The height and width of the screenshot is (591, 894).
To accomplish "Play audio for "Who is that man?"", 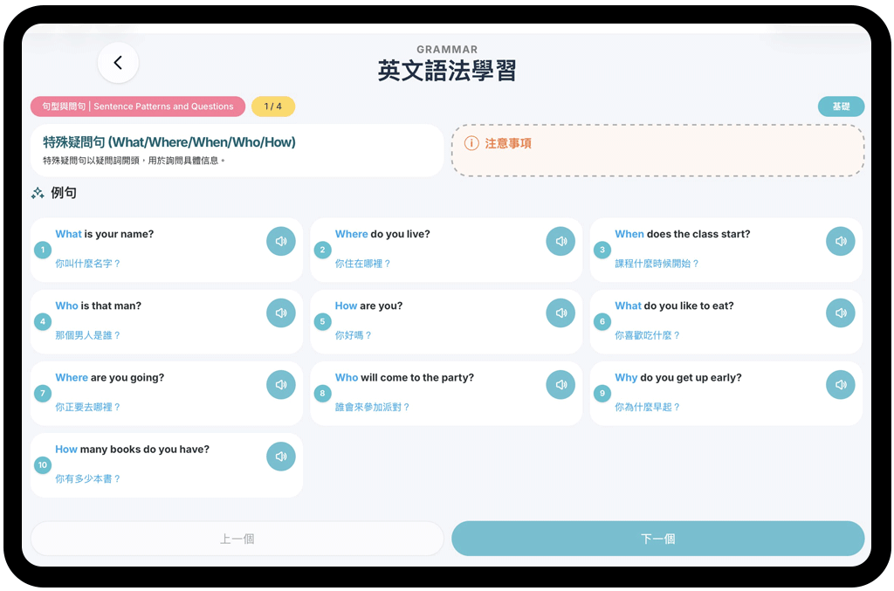I will [281, 313].
